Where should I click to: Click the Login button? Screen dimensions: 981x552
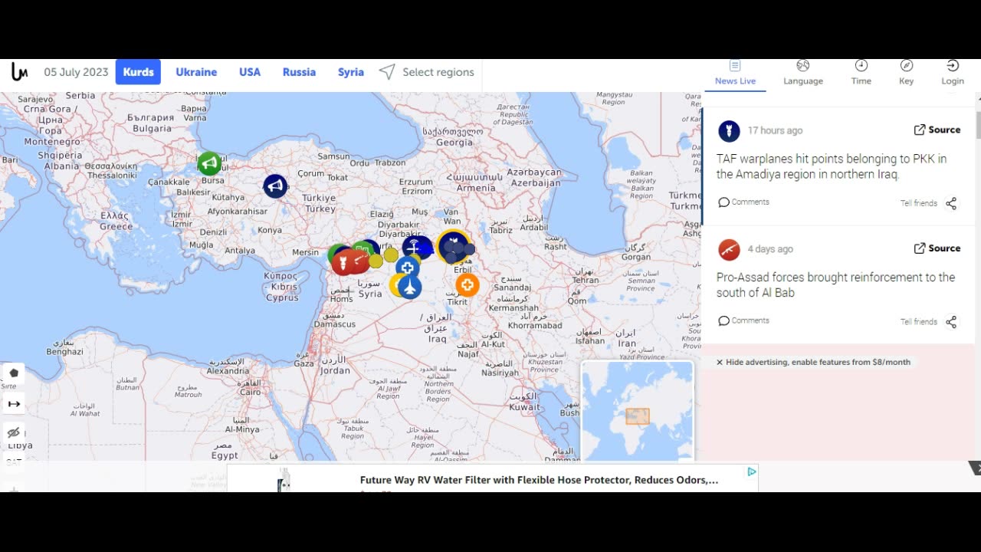[x=953, y=73]
